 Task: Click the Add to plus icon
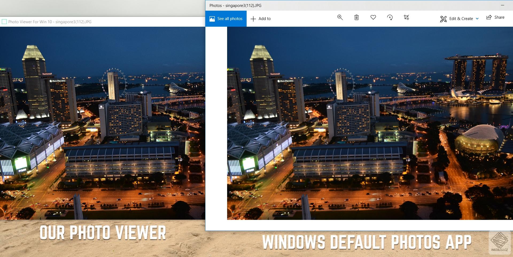tap(253, 18)
